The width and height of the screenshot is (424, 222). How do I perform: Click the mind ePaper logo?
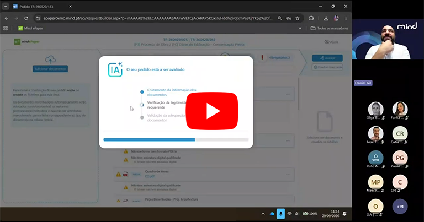coord(26,41)
